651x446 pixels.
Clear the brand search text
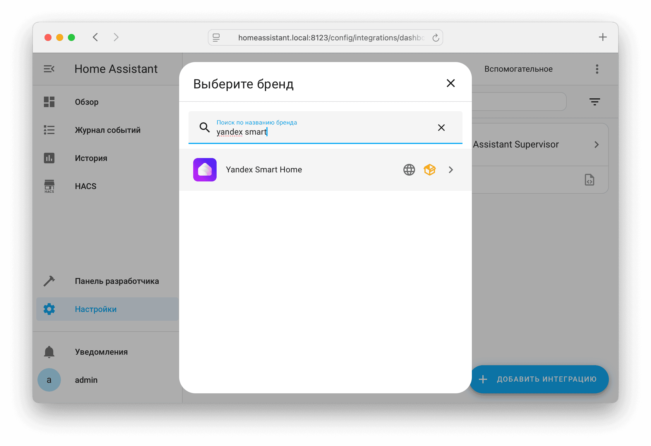pyautogui.click(x=441, y=128)
